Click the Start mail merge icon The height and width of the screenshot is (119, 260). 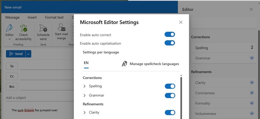[61, 27]
